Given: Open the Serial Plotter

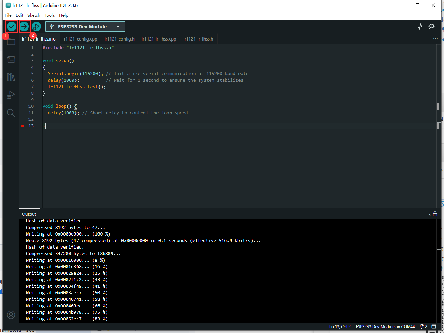Looking at the screenshot, I should point(420,26).
